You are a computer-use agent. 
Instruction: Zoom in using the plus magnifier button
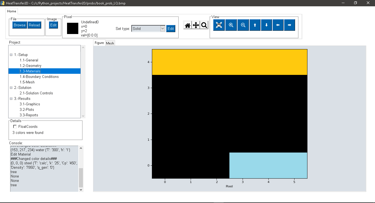(x=231, y=25)
